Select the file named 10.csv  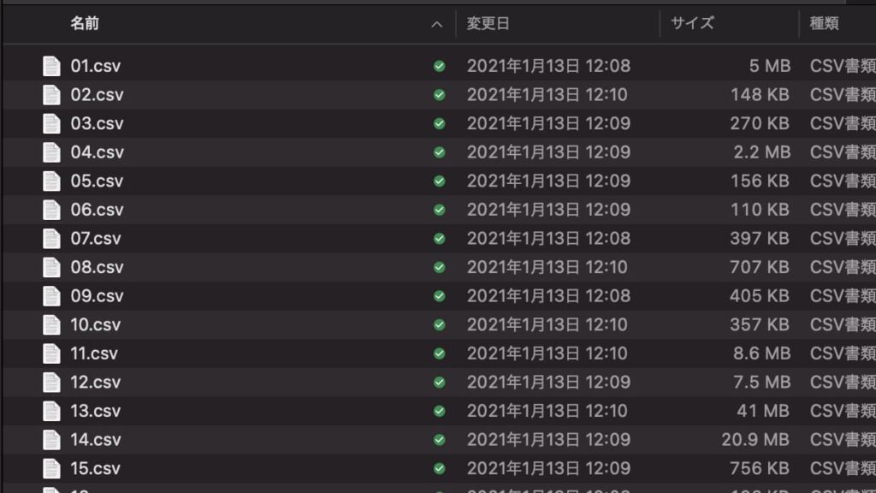click(x=96, y=324)
